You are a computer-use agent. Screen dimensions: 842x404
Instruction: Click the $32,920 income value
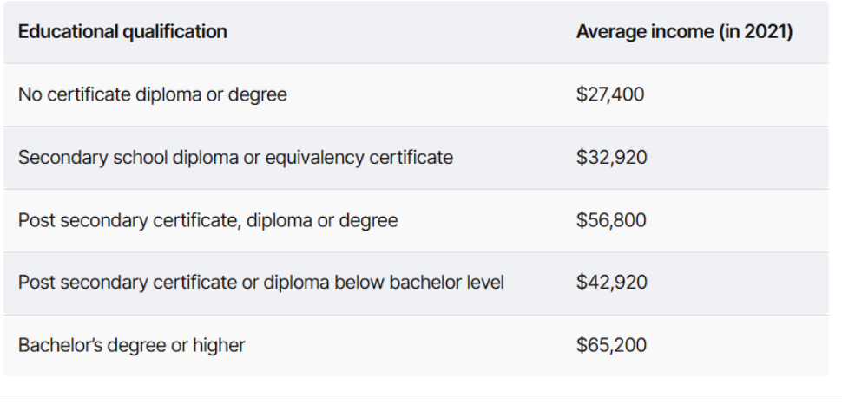coord(612,157)
